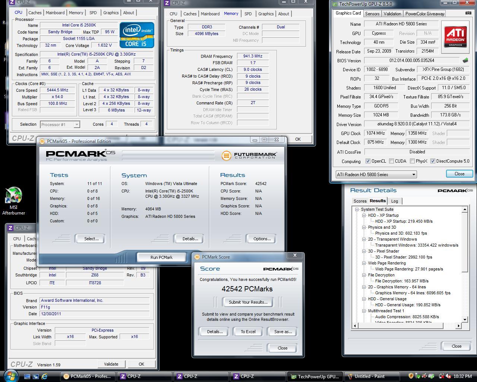The image size is (477, 382).
Task: Launch Internet Explorer from quick launch
Action: (x=44, y=376)
